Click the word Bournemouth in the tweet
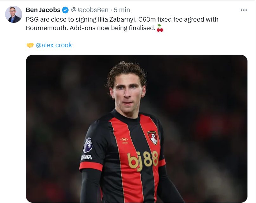 (x=47, y=28)
